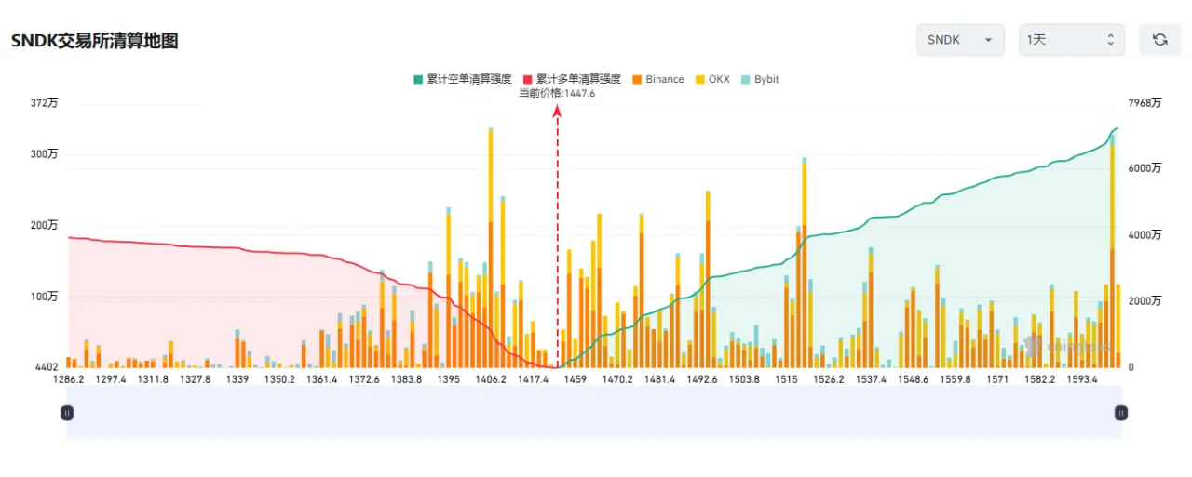Screen dimensions: 1192x477
Task: Click the 1339 x-axis label
Action: point(237,379)
